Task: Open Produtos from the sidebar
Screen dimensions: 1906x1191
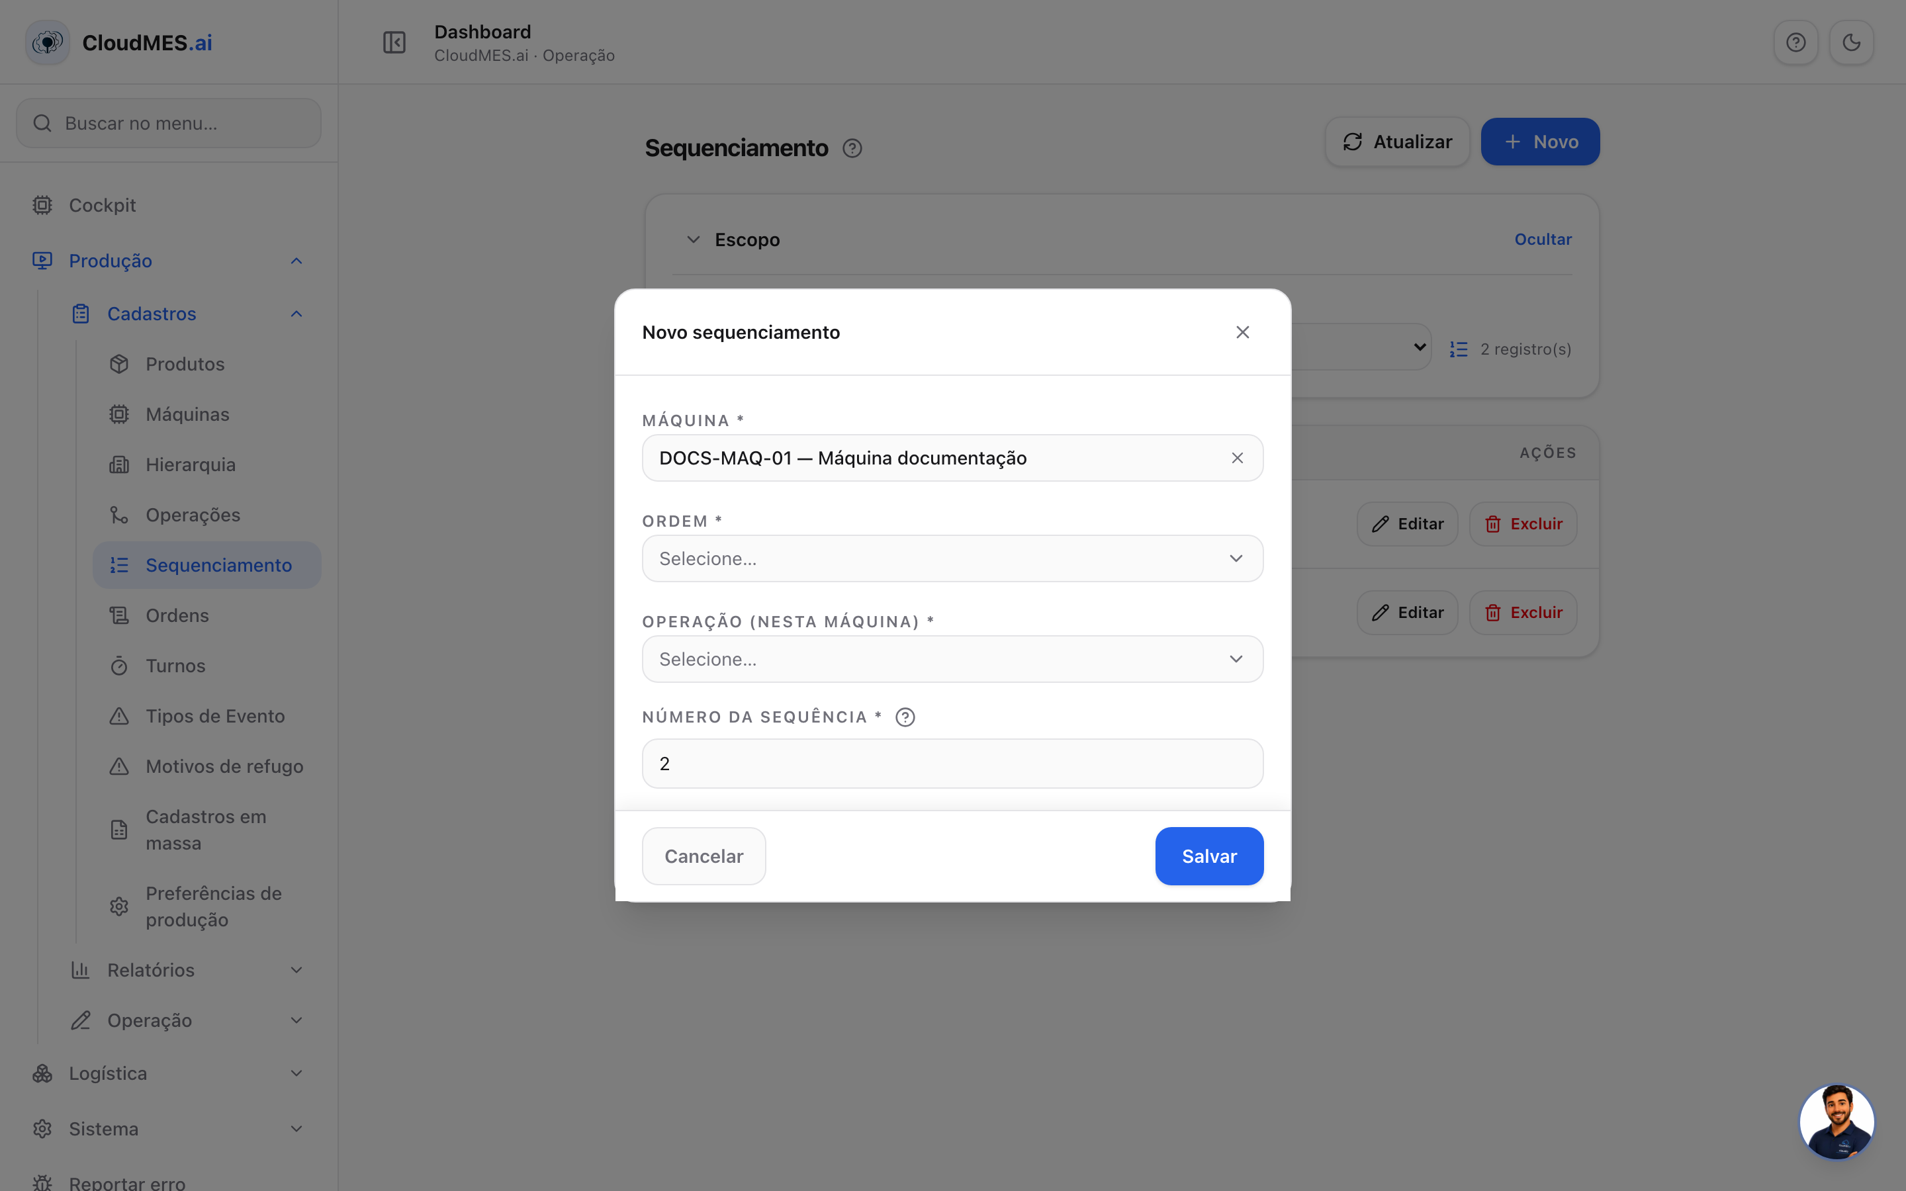Action: coord(207,364)
